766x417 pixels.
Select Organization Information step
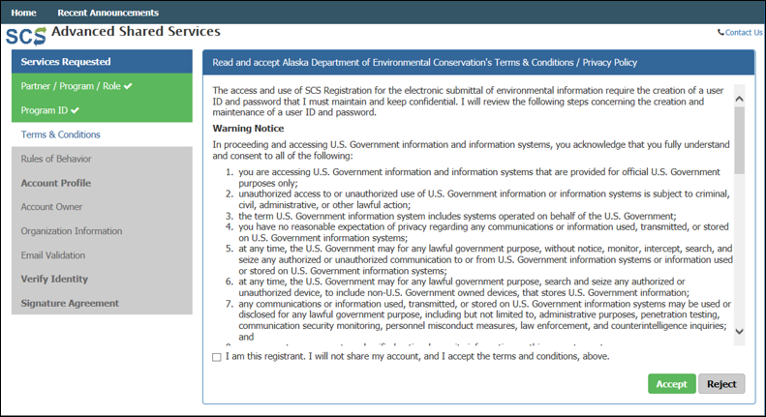tap(72, 231)
